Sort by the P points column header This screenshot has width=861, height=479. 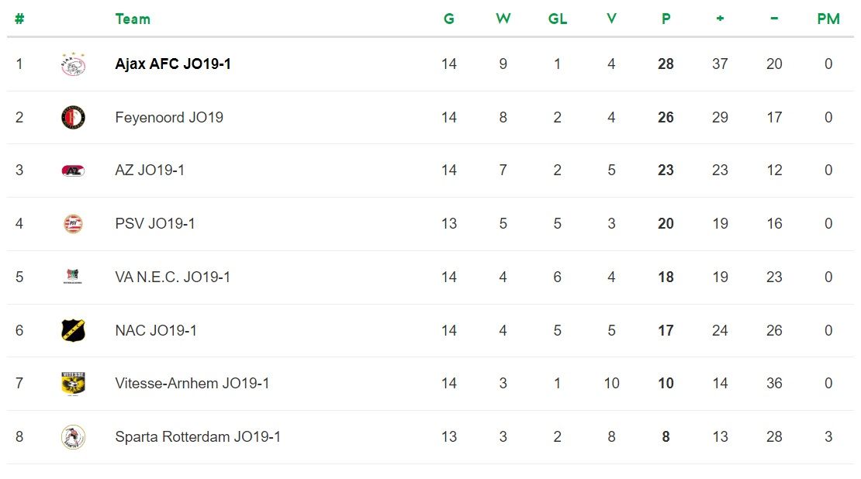point(666,19)
